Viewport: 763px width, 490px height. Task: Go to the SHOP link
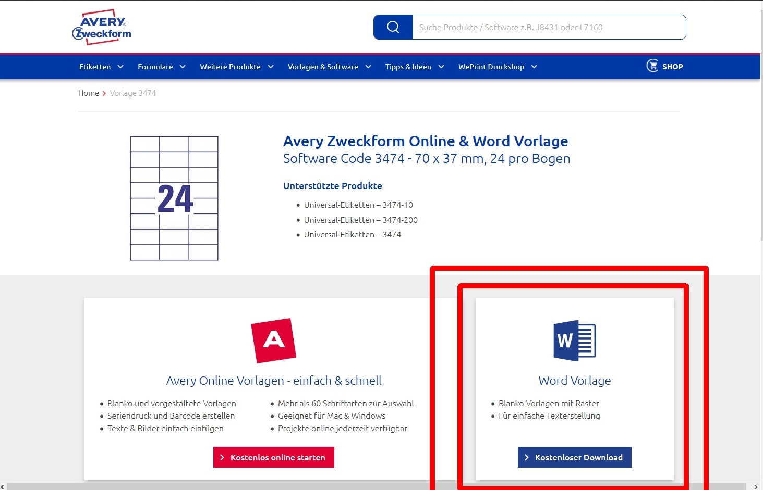tap(672, 67)
